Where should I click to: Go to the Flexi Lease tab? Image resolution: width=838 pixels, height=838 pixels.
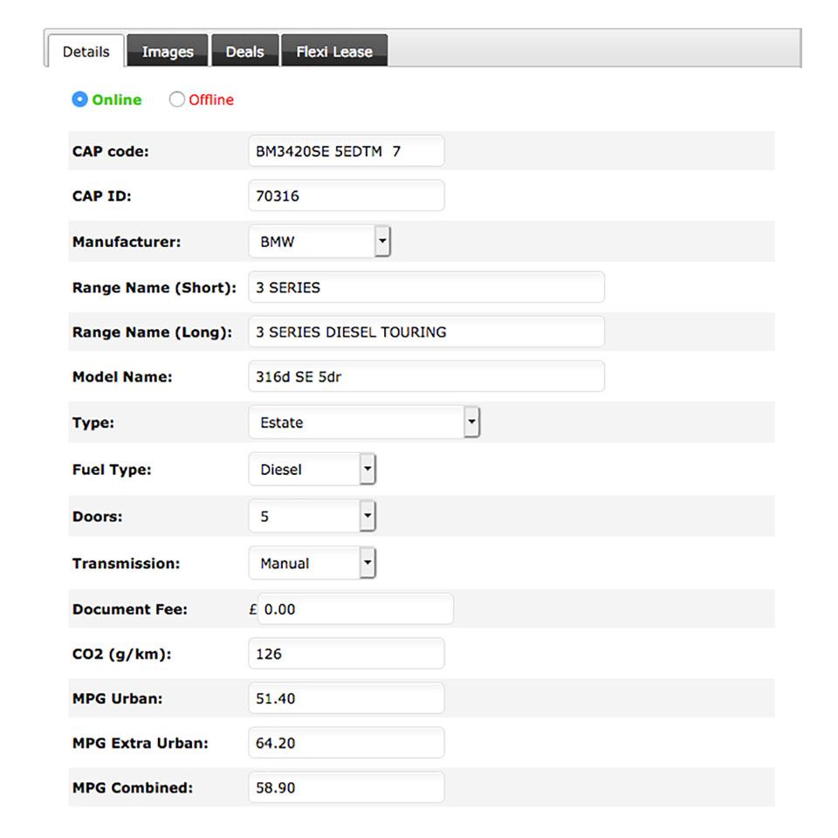click(333, 52)
